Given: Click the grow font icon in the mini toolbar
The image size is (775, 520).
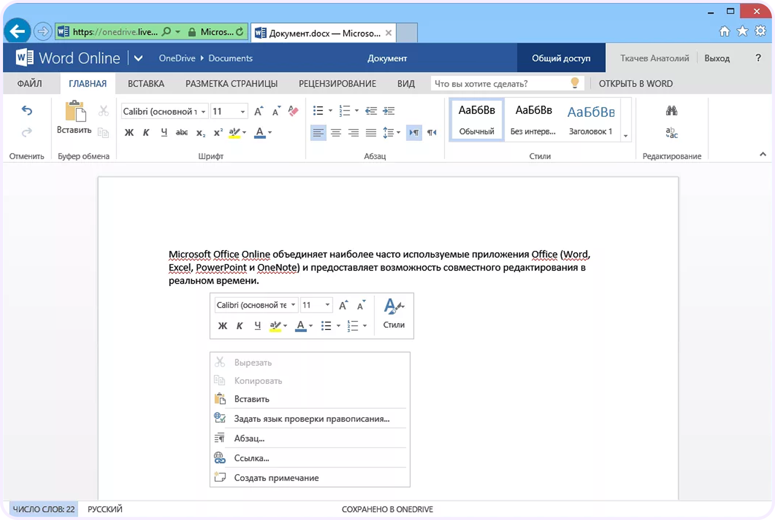Looking at the screenshot, I should (x=344, y=305).
